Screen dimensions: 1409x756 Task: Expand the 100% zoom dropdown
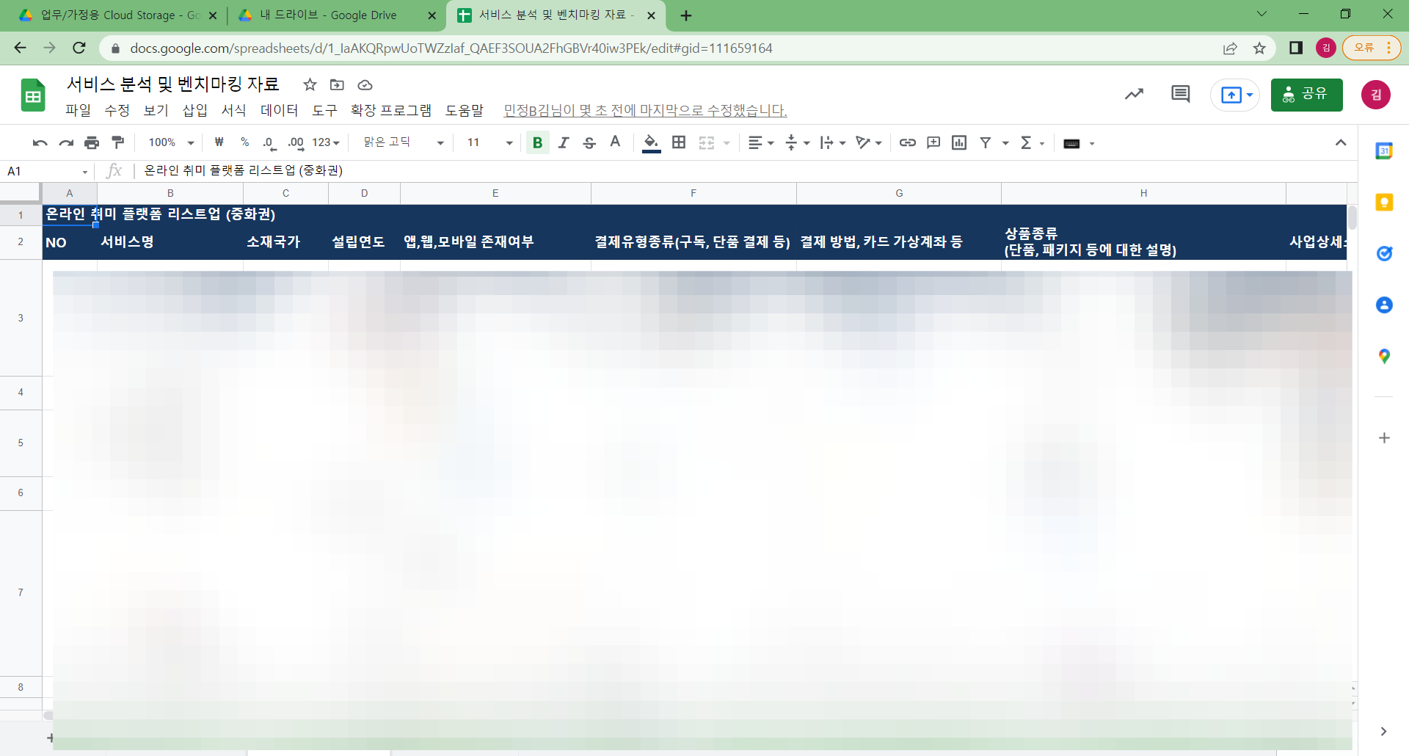click(x=171, y=142)
